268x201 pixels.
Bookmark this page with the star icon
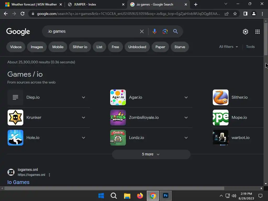235,14
